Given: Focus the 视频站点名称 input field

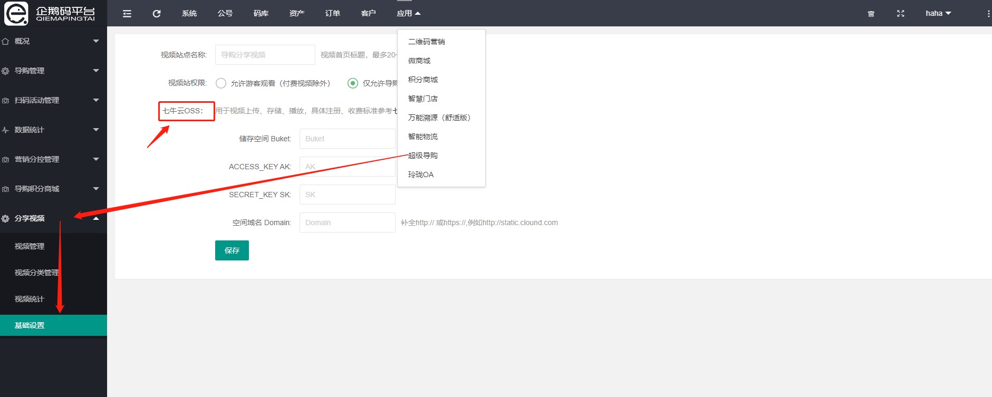Looking at the screenshot, I should pyautogui.click(x=265, y=55).
